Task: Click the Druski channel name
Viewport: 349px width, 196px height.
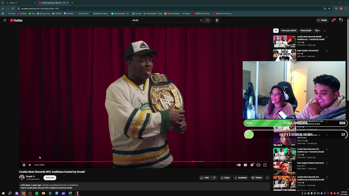Action: coord(29,176)
